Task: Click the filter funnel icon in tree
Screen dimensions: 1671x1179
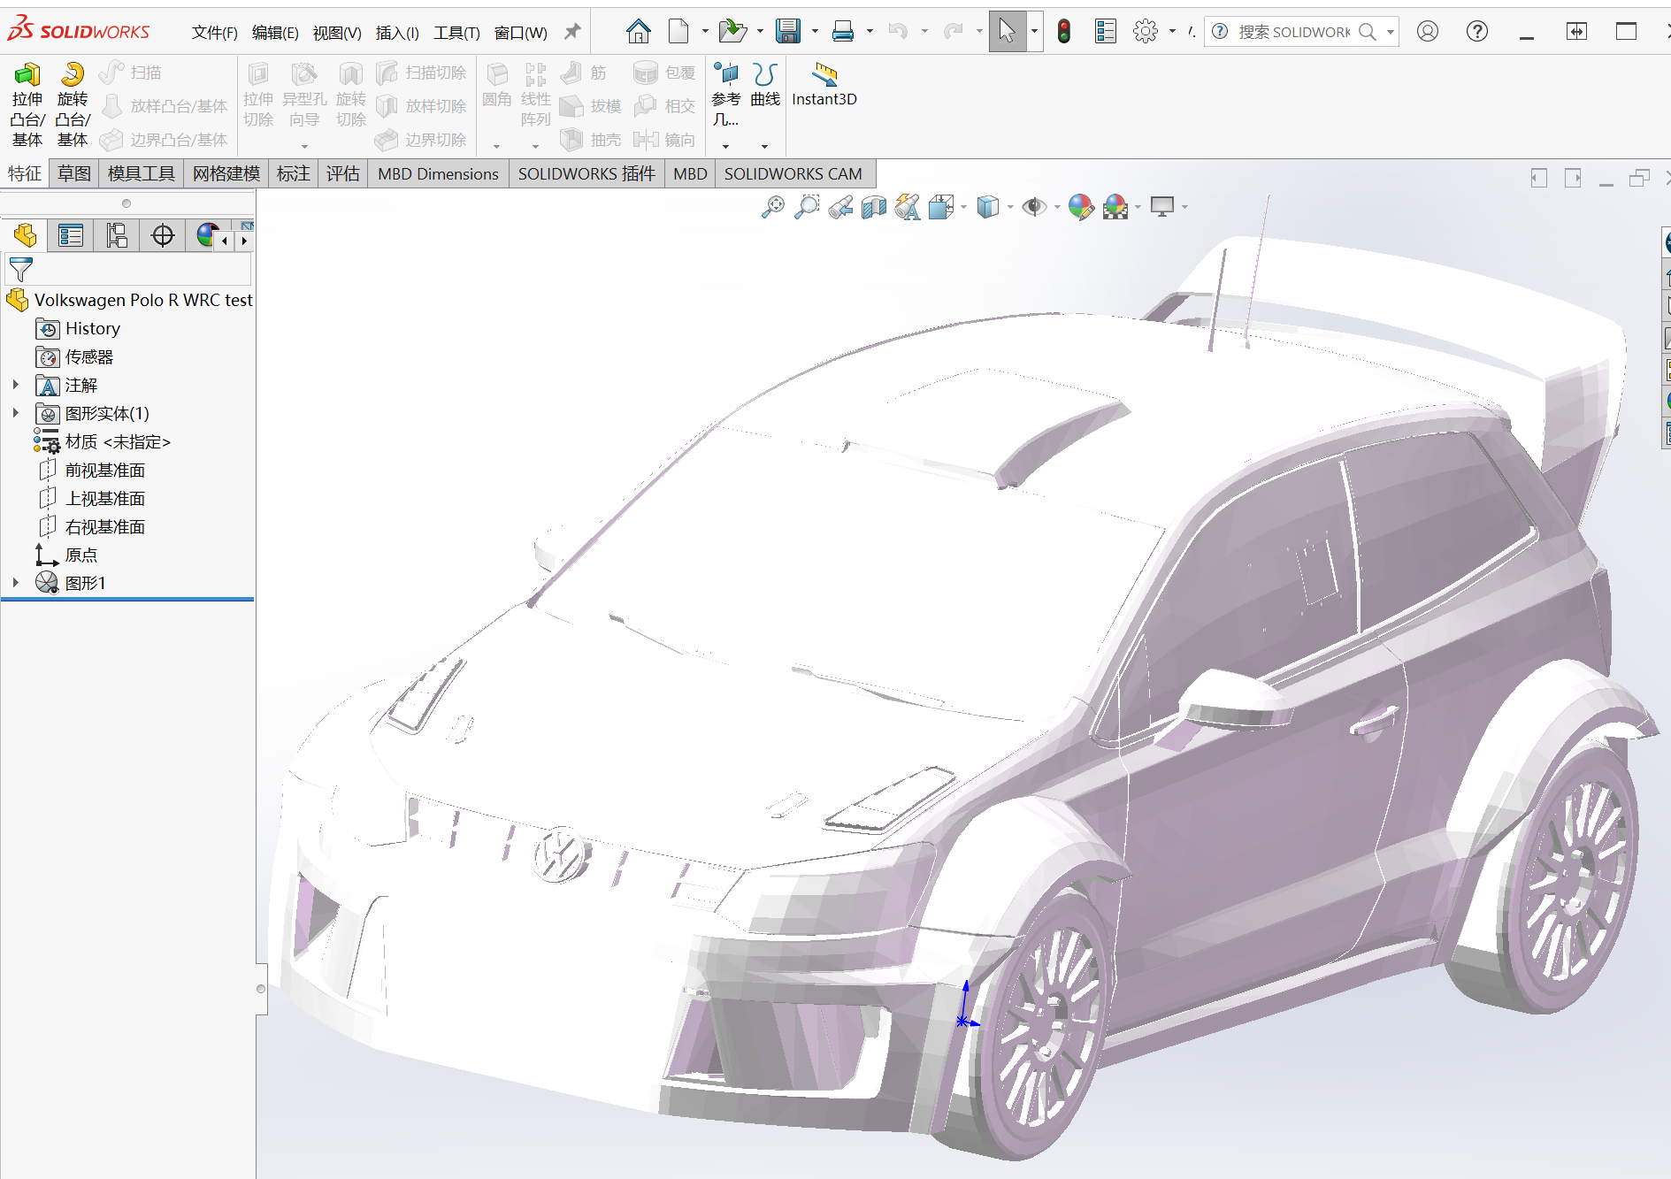Action: [x=20, y=269]
